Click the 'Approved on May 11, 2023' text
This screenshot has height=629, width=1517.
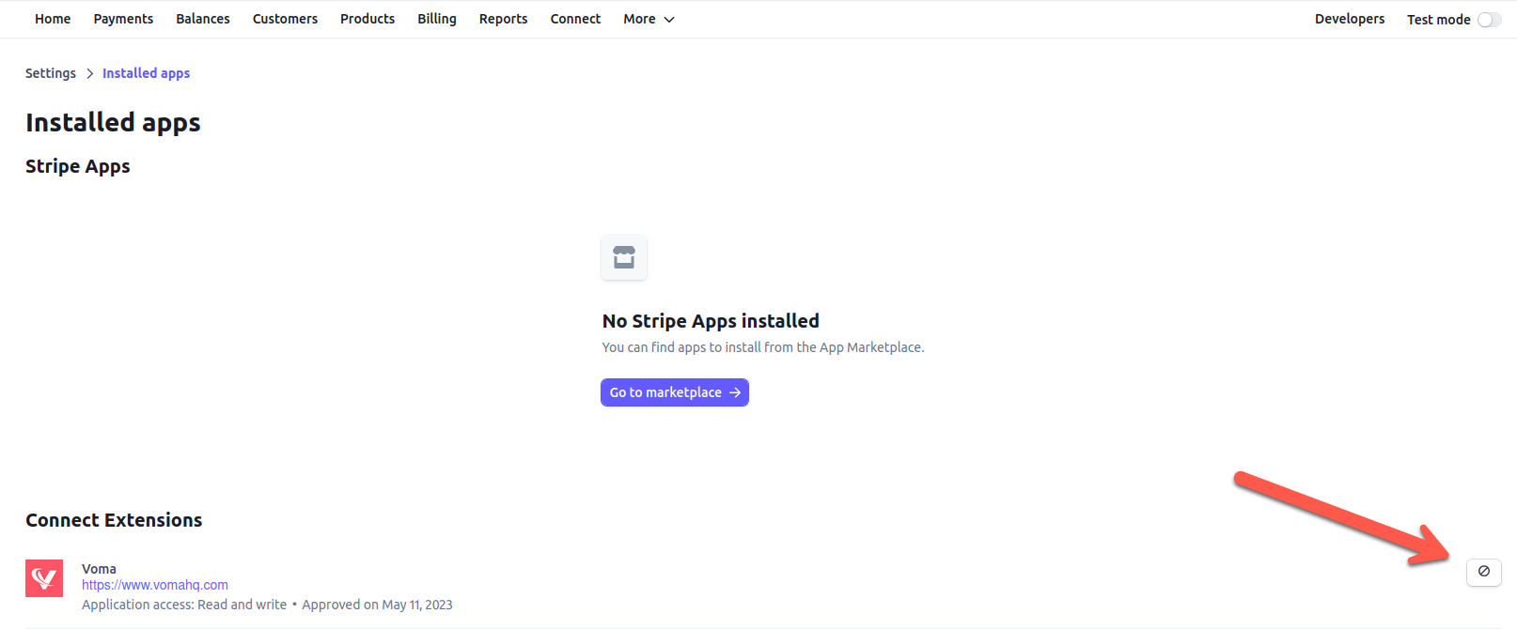coord(377,605)
